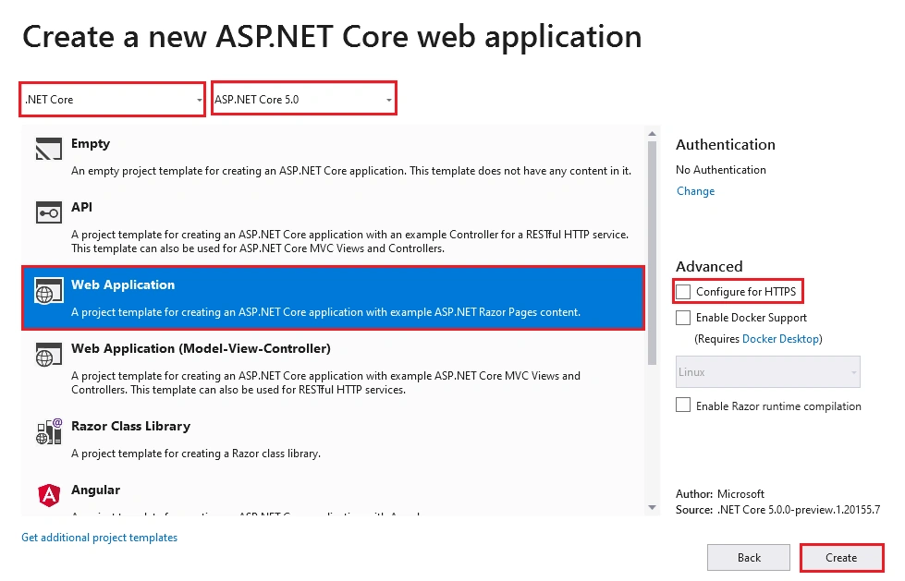Click the Razor class library description text
This screenshot has width=905, height=581.
tap(196, 454)
